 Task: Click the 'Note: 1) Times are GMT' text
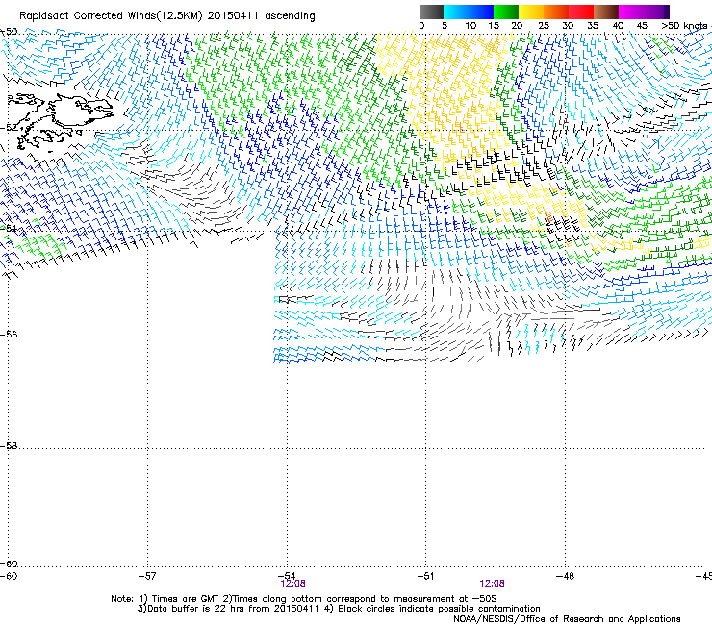coord(165,599)
